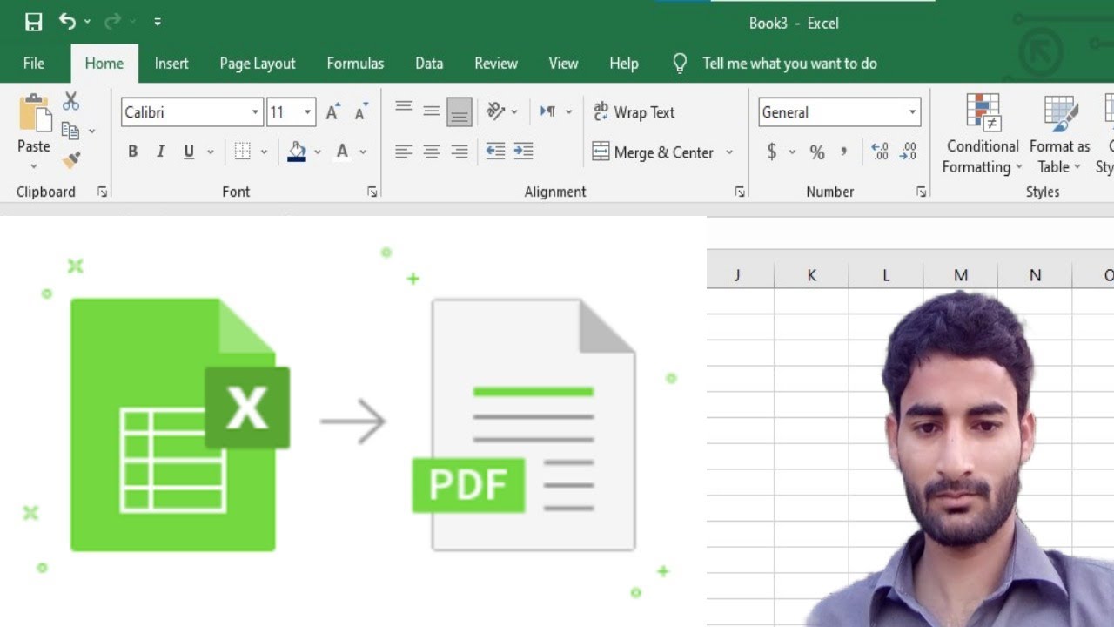Apply the Fill Color paint bucket
Screen dimensions: 1114x627
(x=297, y=152)
